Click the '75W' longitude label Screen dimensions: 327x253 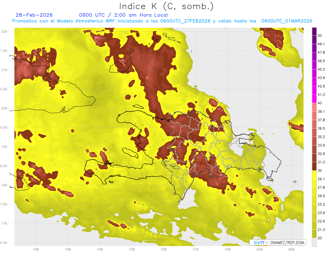coord(68,249)
